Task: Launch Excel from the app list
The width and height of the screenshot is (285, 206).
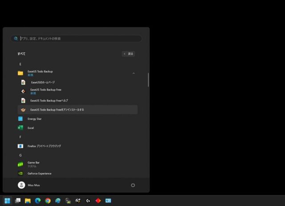Action: 77,128
